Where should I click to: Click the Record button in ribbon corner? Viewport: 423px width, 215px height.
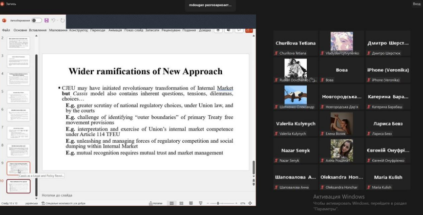pos(218,30)
